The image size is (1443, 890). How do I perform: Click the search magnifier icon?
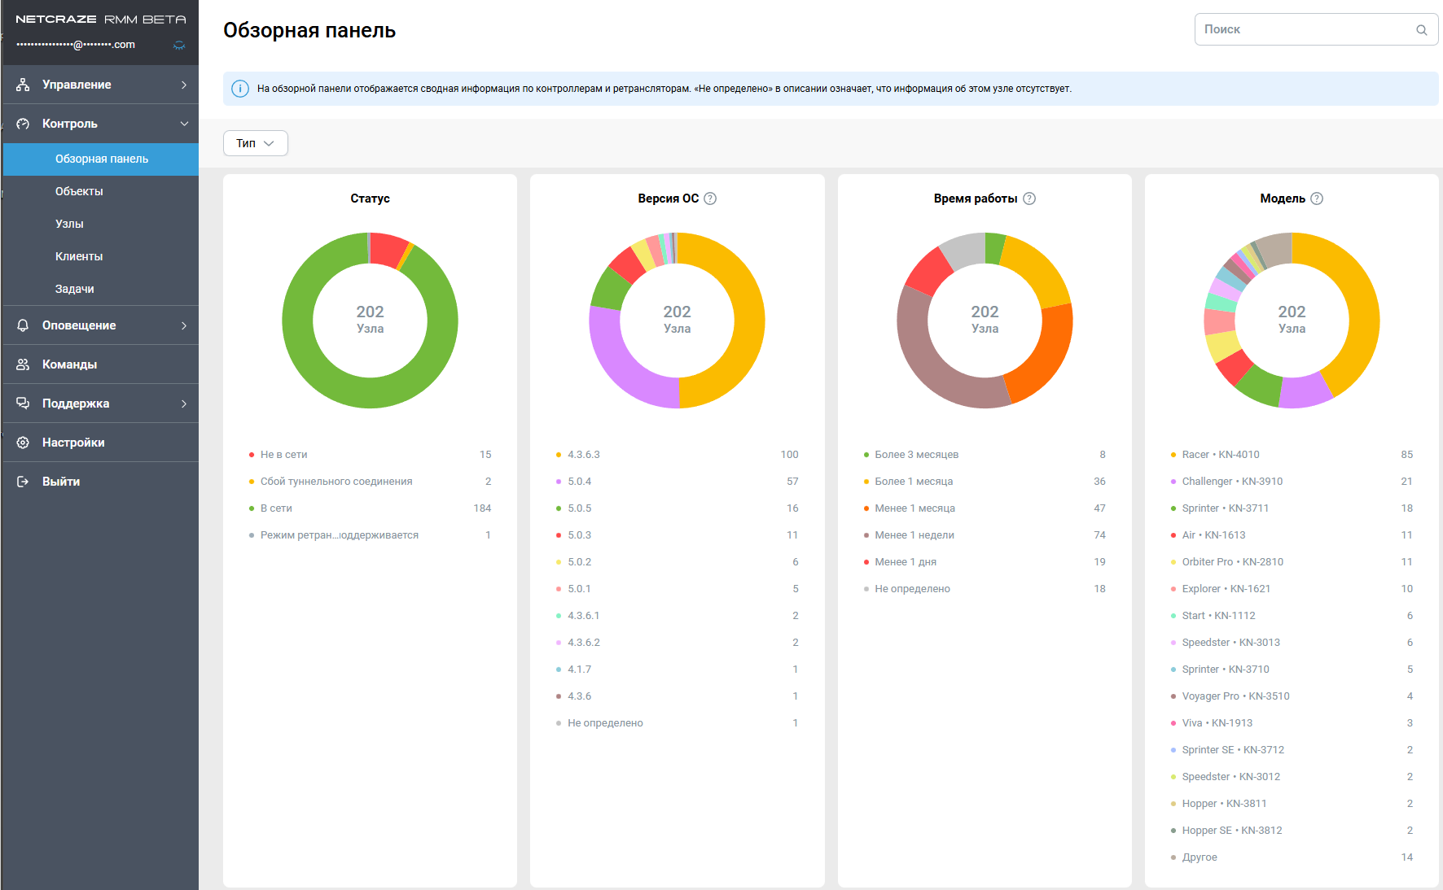point(1421,30)
